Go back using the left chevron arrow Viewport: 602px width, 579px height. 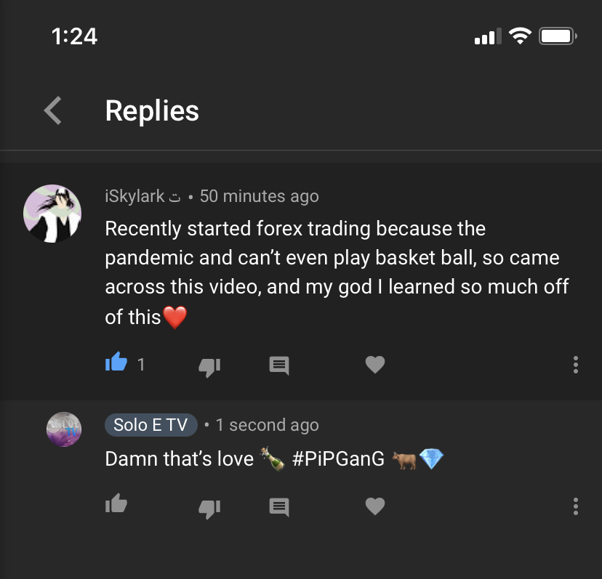(x=53, y=110)
